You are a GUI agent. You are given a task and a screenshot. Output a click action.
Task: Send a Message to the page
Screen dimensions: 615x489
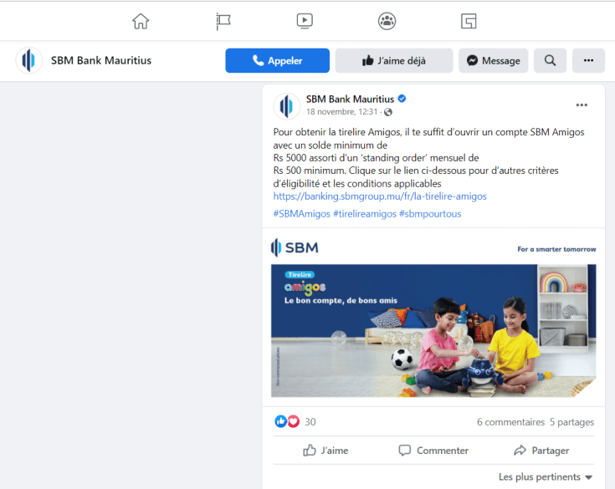coord(494,61)
